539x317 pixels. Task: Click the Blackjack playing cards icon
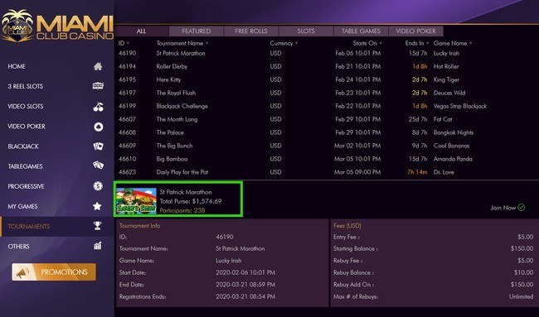[x=98, y=146]
